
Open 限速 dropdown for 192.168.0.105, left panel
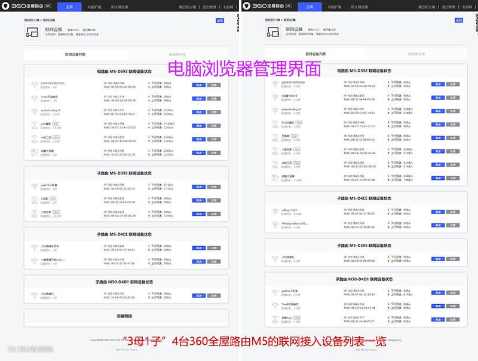coord(198,295)
